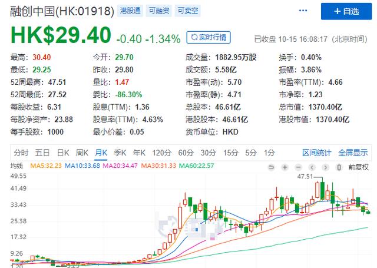Click the 振幅 value 3.86%
Image resolution: width=377 pixels, height=268 pixels.
(311, 70)
